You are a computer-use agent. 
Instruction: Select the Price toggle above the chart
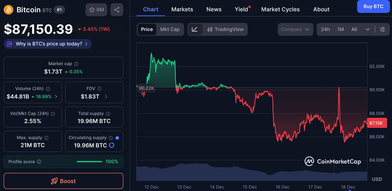click(147, 29)
